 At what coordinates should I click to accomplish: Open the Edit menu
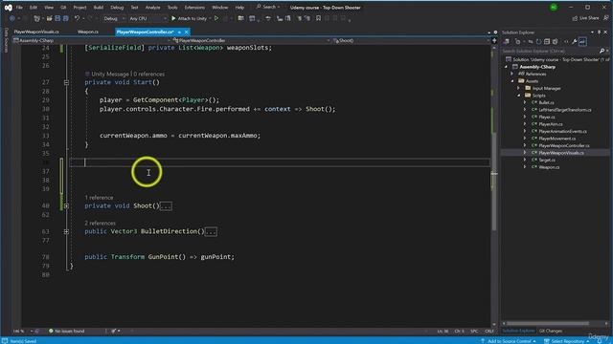pos(34,8)
